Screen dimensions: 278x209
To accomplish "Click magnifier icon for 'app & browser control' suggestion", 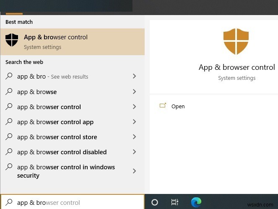I will 9,107.
